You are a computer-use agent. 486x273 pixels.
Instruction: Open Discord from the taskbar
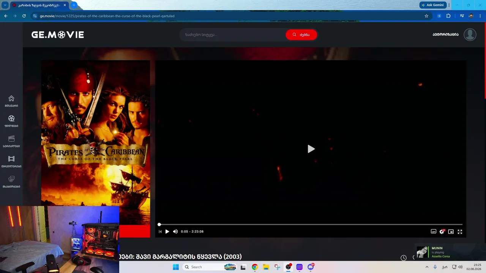coord(311,267)
